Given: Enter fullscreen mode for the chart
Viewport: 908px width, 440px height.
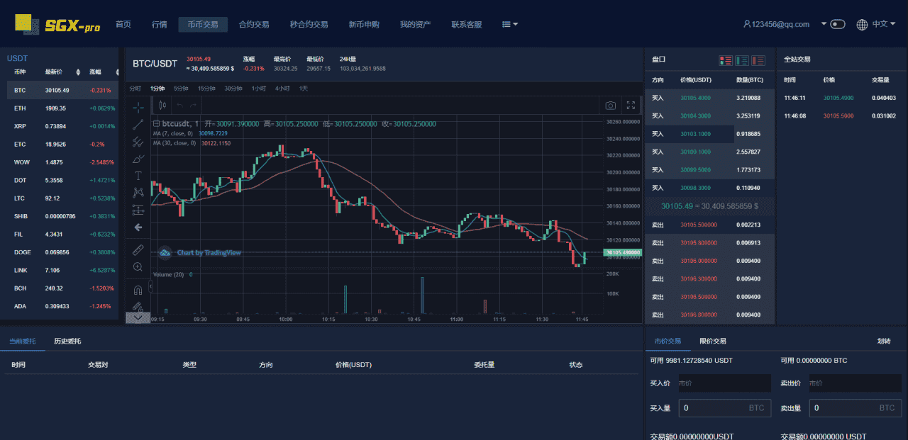Looking at the screenshot, I should [631, 106].
